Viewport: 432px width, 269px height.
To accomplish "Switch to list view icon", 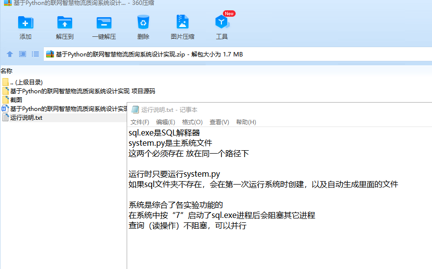I will tap(35, 54).
